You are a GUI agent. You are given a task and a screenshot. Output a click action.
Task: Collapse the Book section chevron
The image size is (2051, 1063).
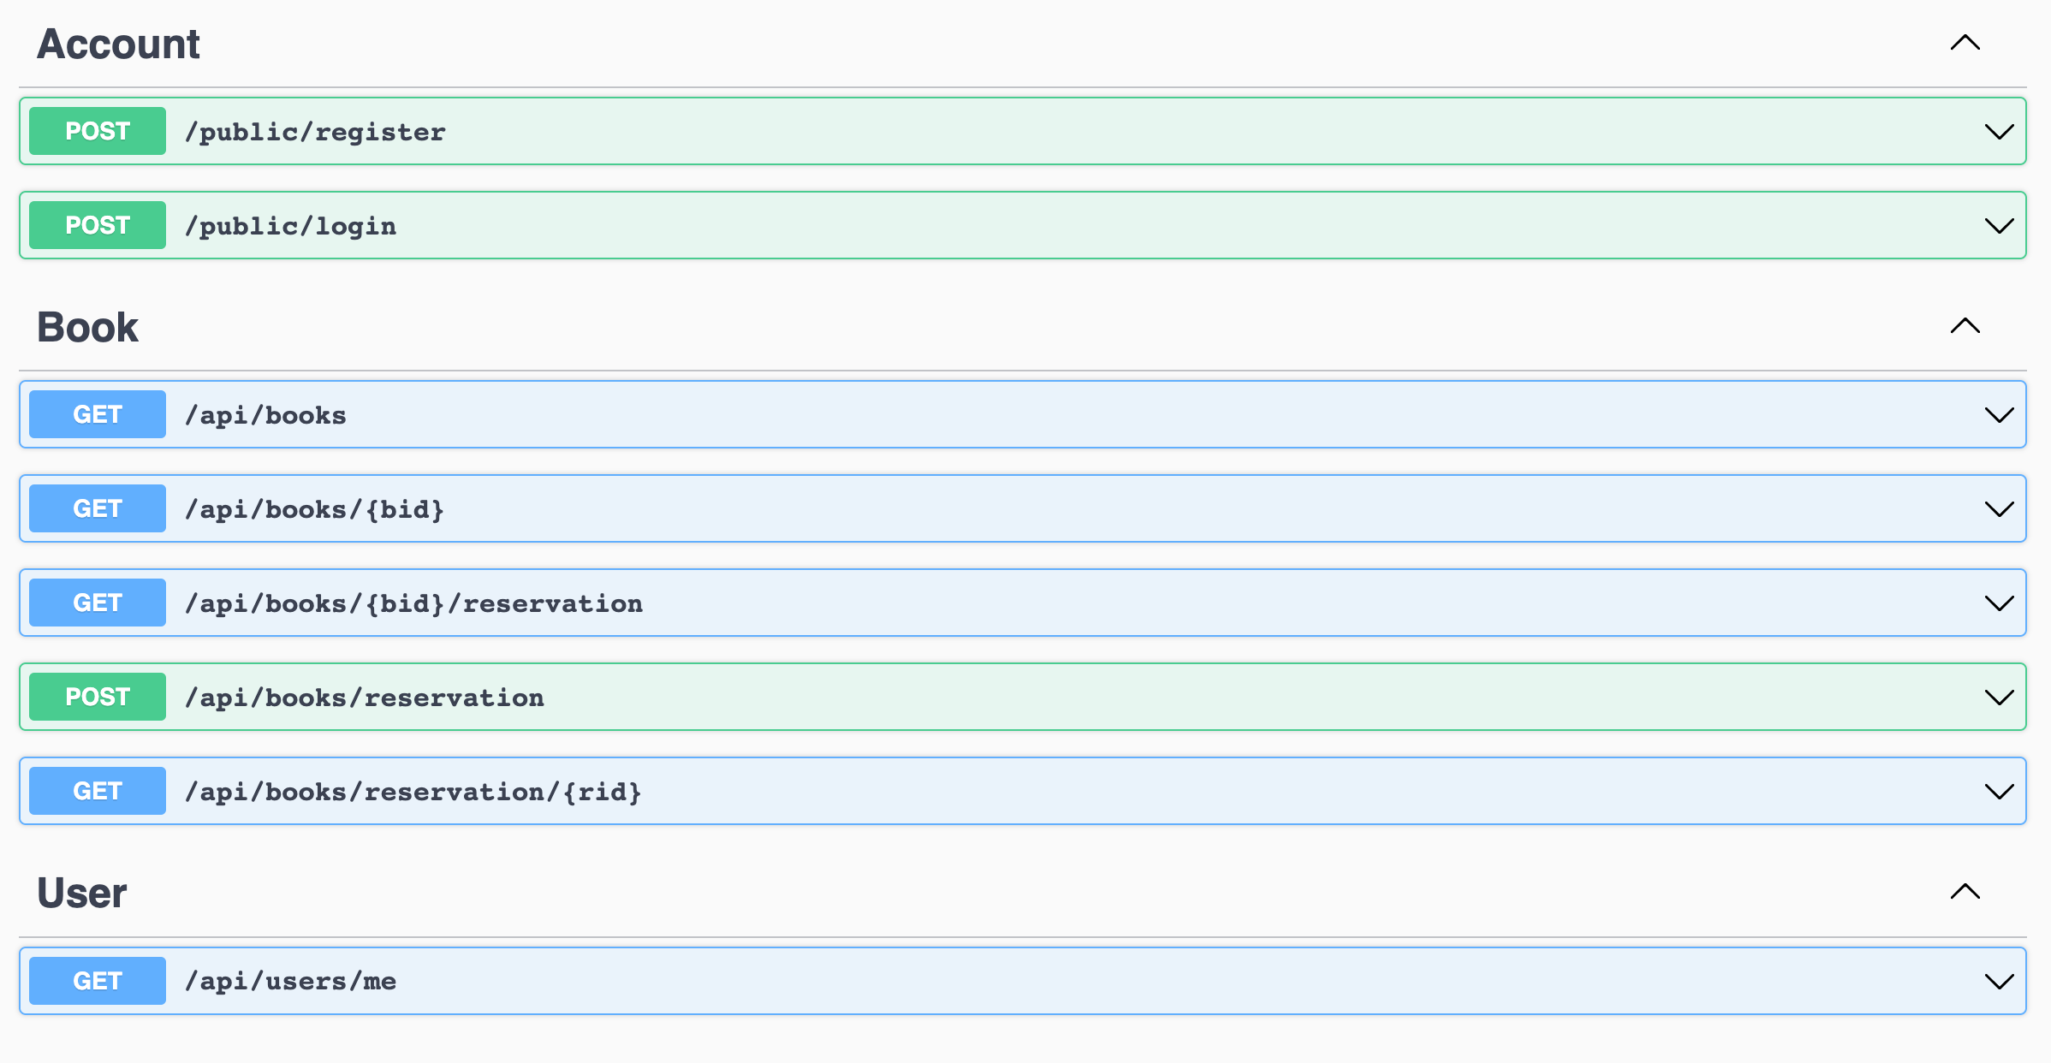point(1965,326)
